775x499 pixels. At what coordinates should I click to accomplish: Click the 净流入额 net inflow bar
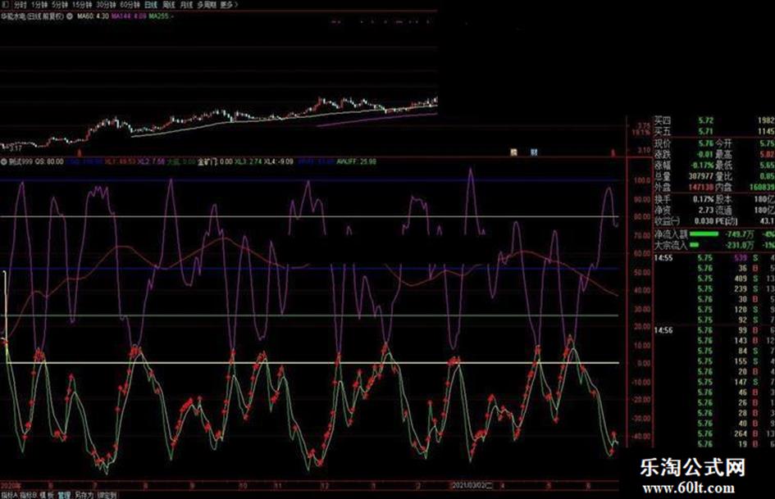click(704, 234)
